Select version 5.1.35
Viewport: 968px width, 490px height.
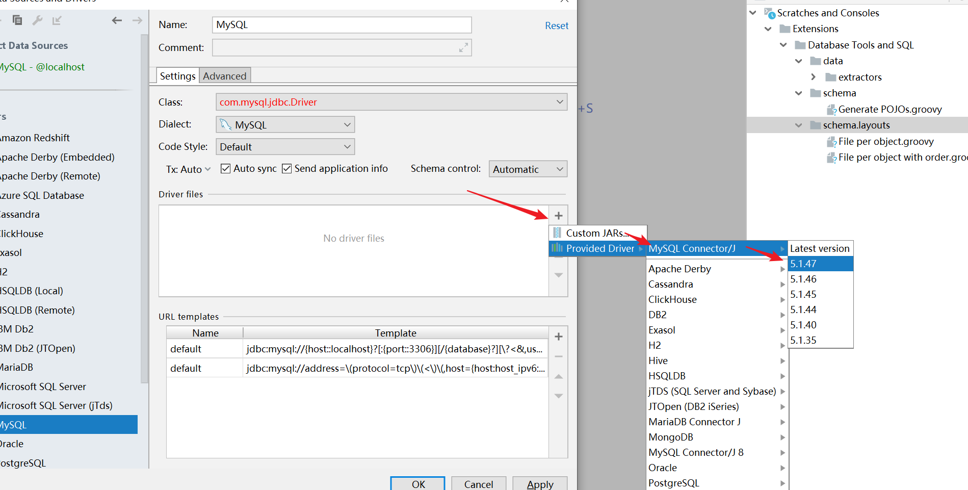[x=821, y=340]
